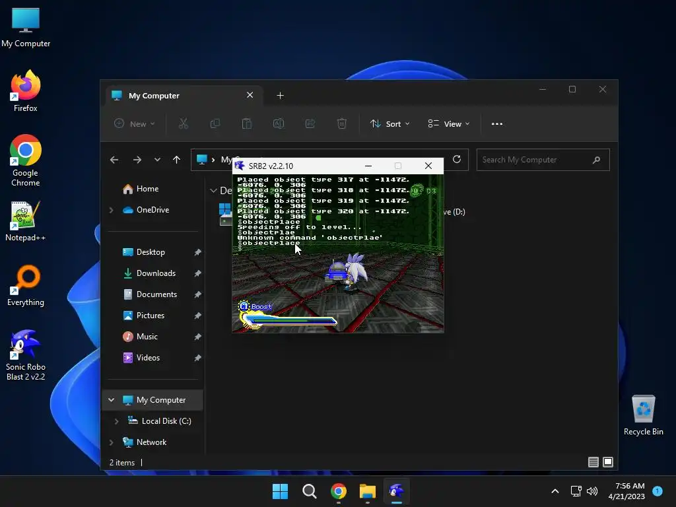The image size is (676, 507).
Task: Launch the Everything search shortcut
Action: coord(26,286)
